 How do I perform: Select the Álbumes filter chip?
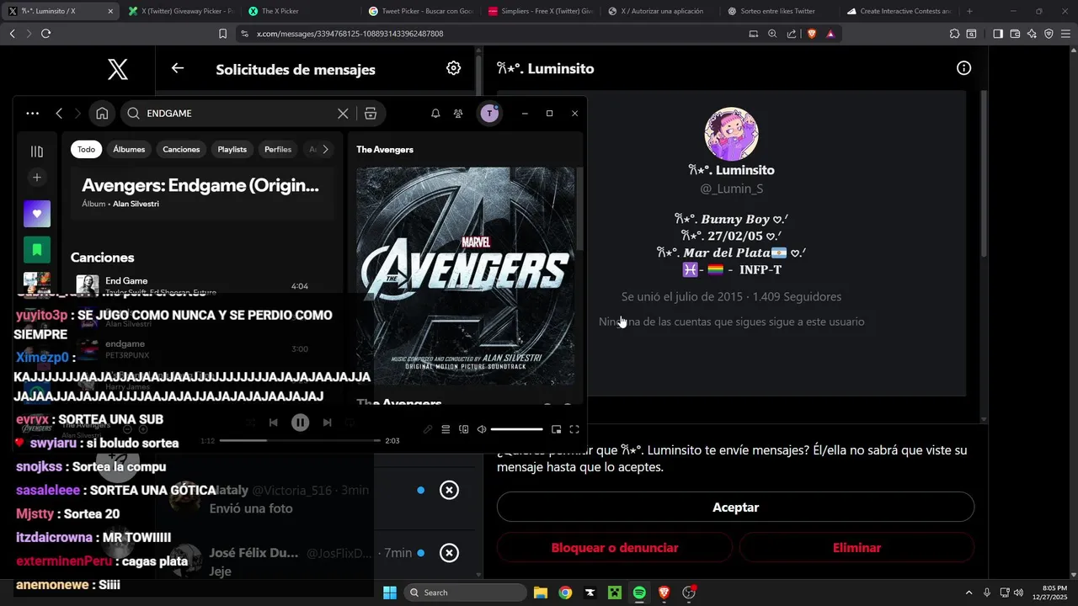(x=129, y=149)
